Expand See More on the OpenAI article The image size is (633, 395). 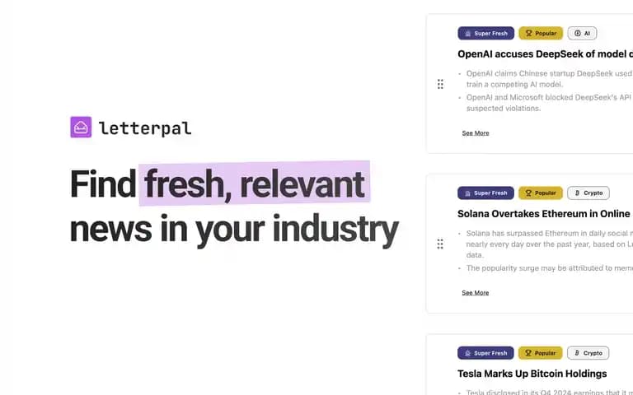tap(476, 133)
